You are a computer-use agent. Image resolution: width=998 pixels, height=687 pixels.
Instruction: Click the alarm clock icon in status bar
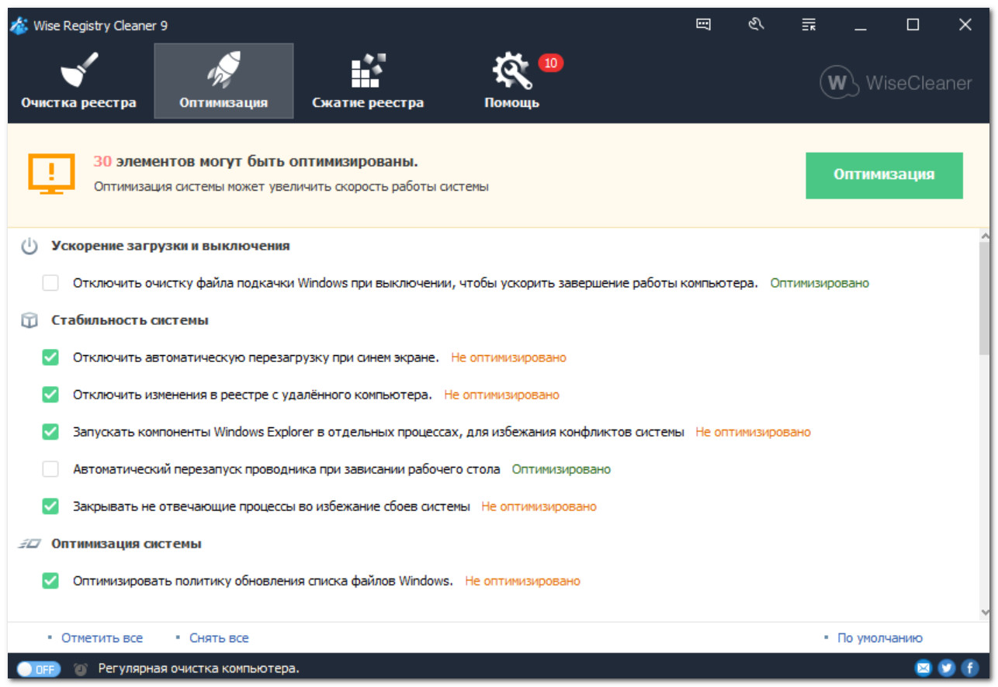tap(80, 668)
